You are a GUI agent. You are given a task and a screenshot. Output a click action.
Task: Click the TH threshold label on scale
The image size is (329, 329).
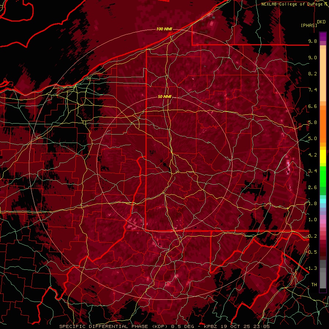pyautogui.click(x=314, y=285)
